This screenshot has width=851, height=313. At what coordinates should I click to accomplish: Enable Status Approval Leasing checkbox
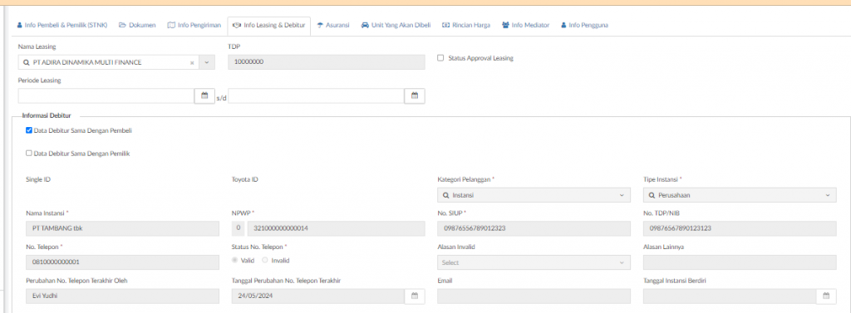[x=440, y=58]
